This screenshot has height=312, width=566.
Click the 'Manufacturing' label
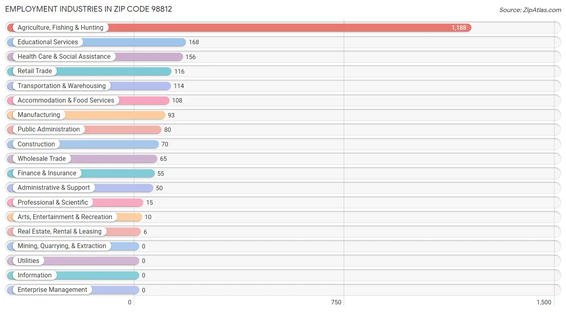coord(39,115)
